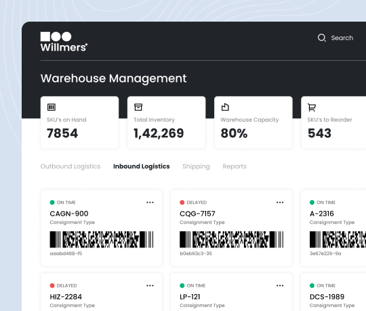Select consignment title HIZ-2284

(x=66, y=297)
